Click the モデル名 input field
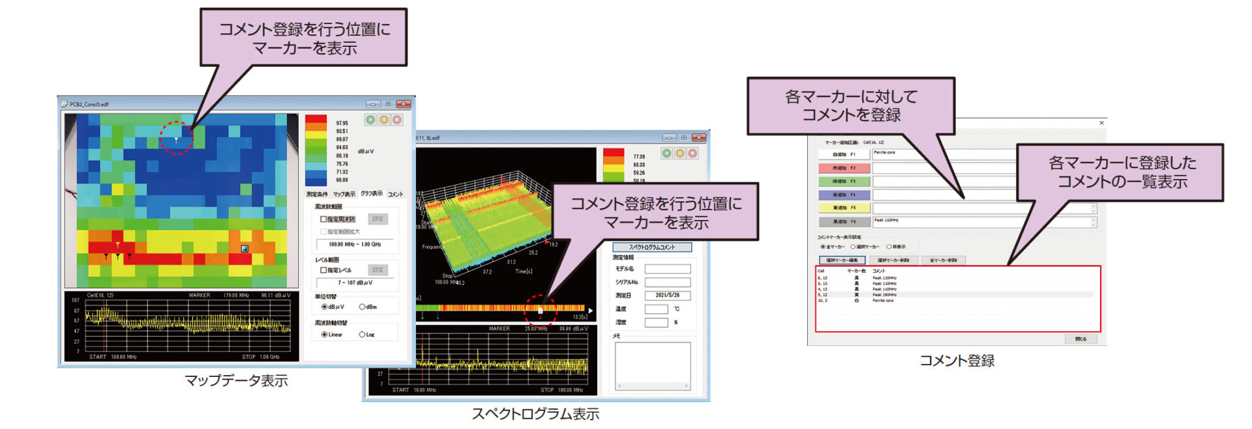The width and height of the screenshot is (1252, 429). [667, 269]
